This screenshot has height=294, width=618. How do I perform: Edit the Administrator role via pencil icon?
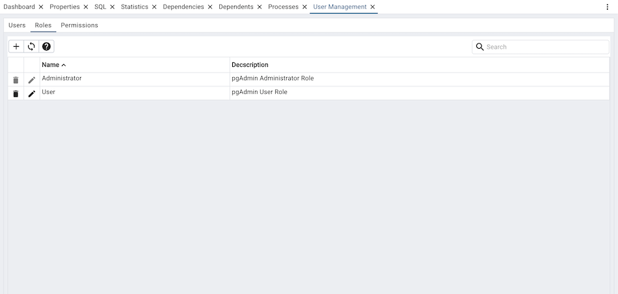[32, 80]
